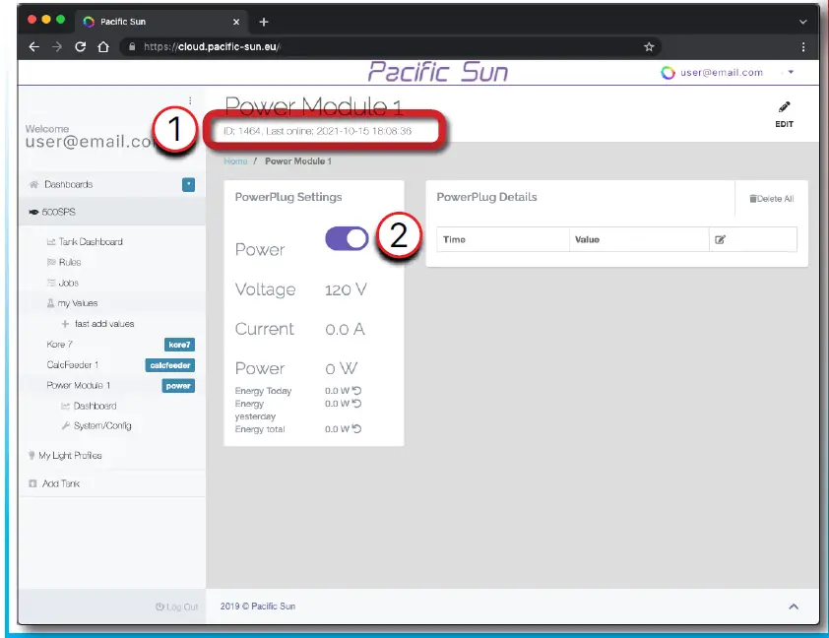Toggle the Power switch off
The height and width of the screenshot is (638, 829).
[347, 238]
